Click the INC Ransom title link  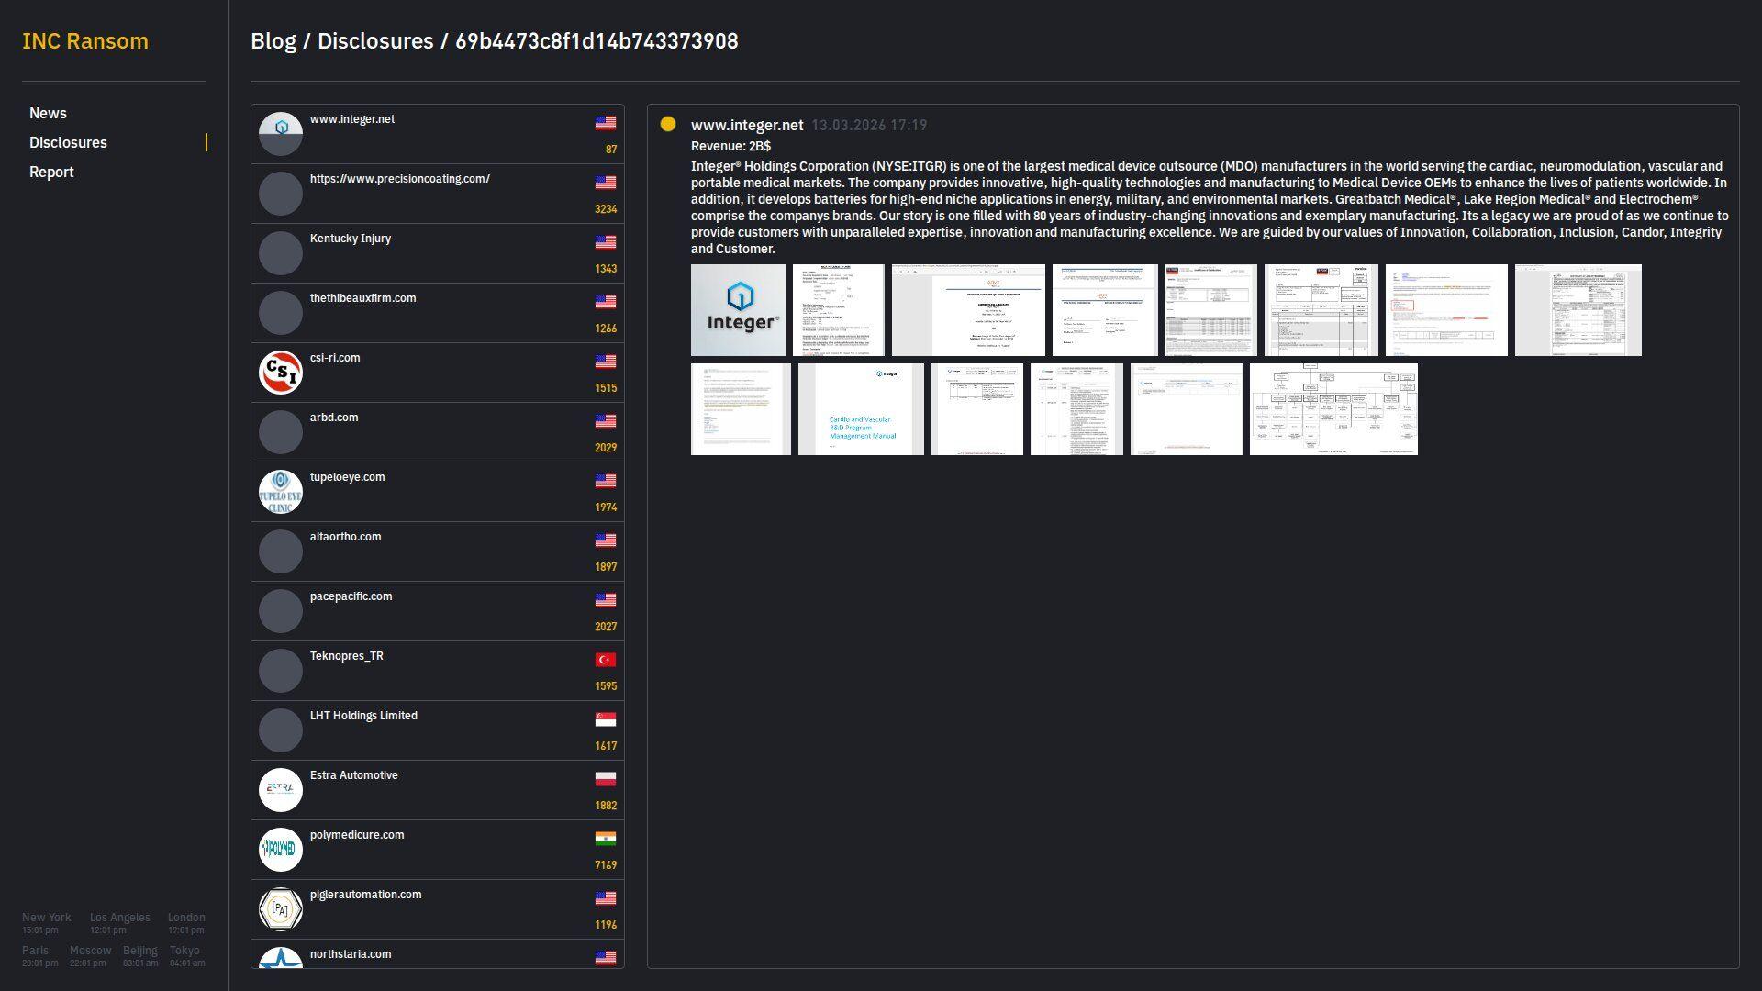[85, 41]
